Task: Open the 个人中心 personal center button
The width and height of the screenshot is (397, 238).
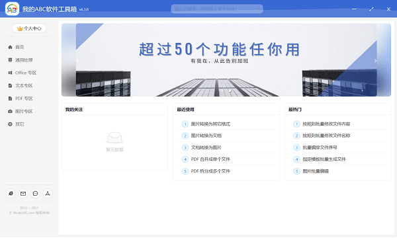Action: point(29,28)
